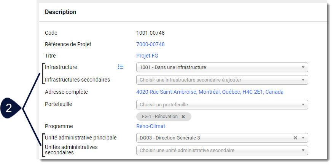
Task: Click the Choisir une unité administrative secondaire field
Action: (222, 150)
